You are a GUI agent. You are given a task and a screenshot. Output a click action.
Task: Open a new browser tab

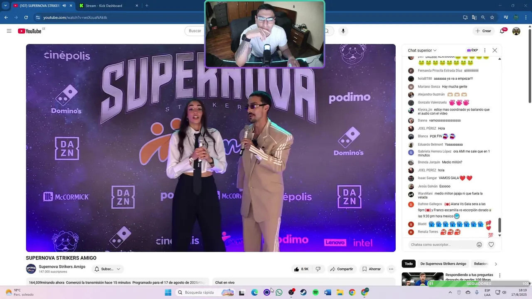(147, 6)
